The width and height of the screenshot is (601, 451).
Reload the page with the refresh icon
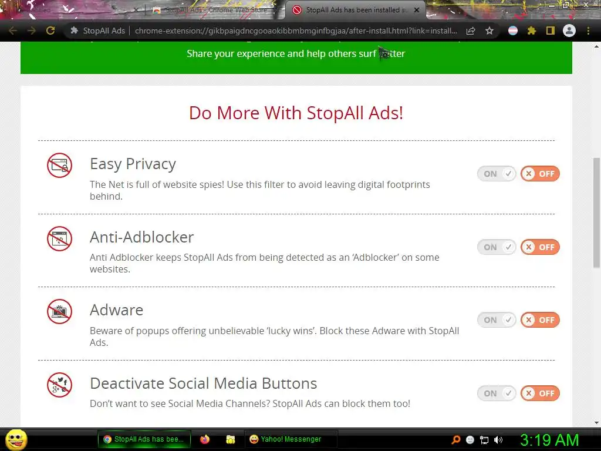click(x=50, y=31)
